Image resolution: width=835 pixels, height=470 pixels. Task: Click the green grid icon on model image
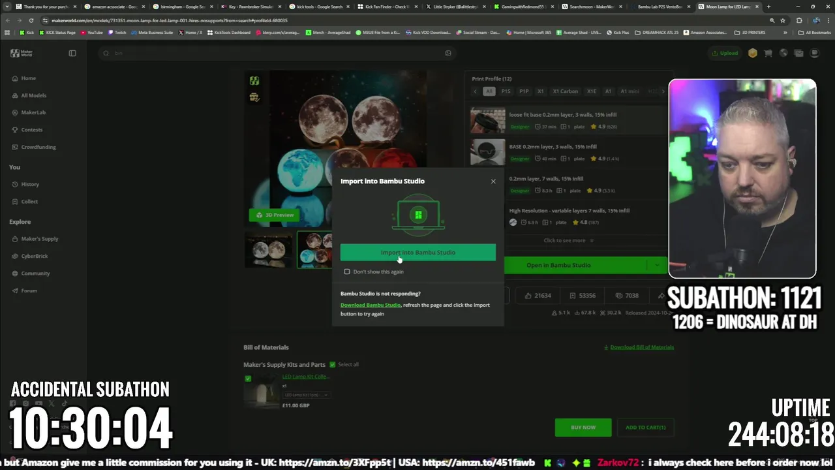pos(254,81)
